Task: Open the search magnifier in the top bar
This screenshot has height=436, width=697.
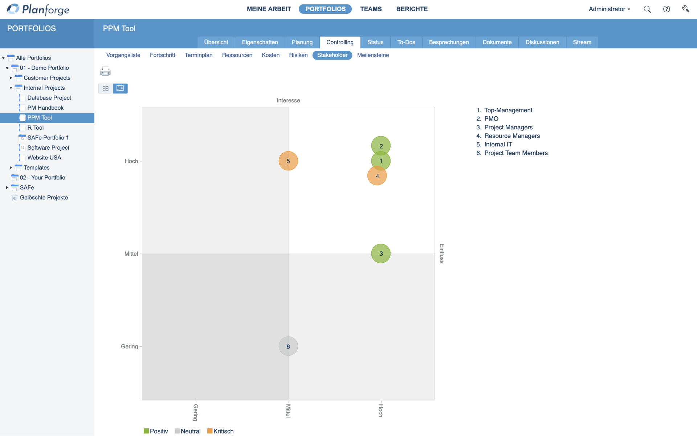Action: point(647,9)
